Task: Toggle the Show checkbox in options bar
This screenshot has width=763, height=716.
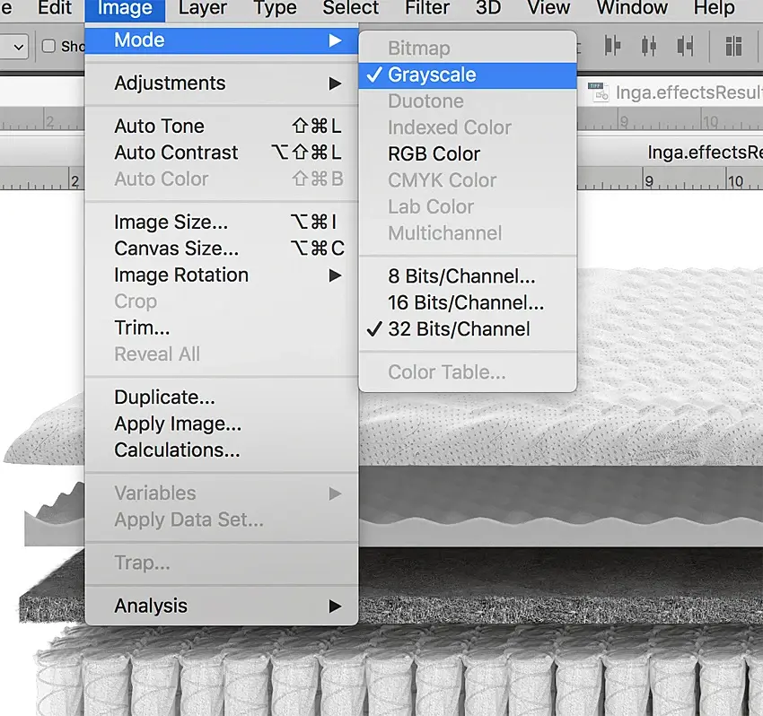Action: coord(48,47)
